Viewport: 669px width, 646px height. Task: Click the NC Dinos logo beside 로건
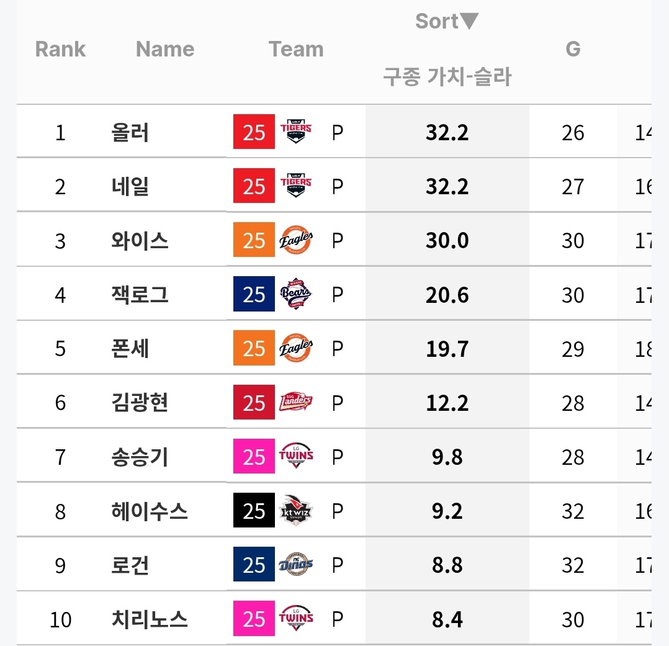[296, 565]
